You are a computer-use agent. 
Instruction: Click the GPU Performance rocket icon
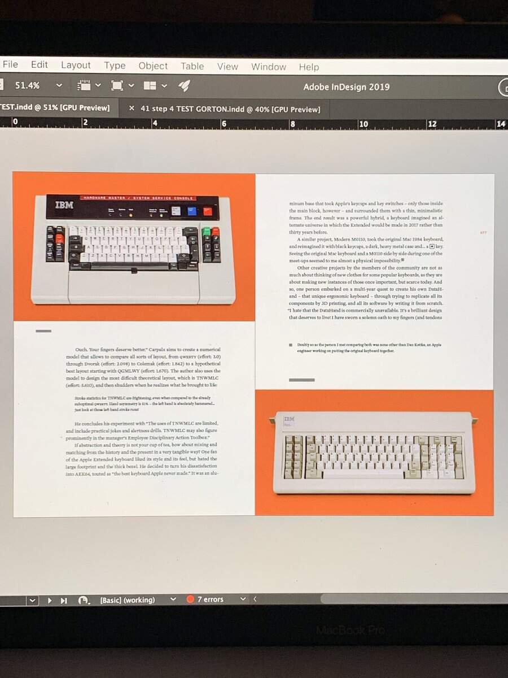tap(184, 86)
